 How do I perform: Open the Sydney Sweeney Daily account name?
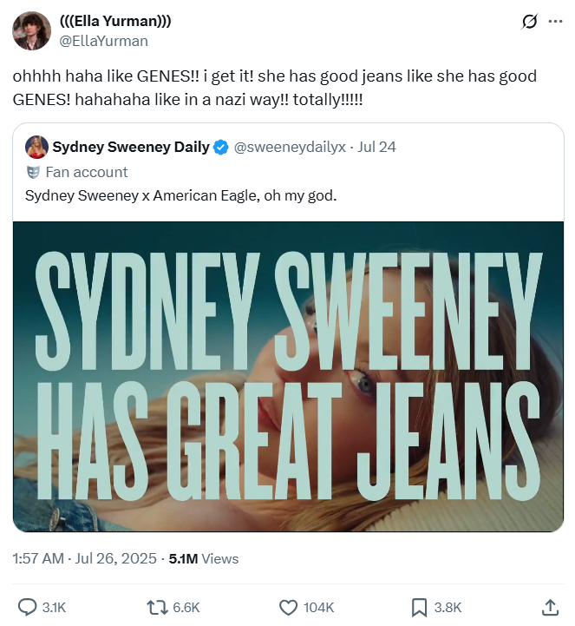(130, 147)
